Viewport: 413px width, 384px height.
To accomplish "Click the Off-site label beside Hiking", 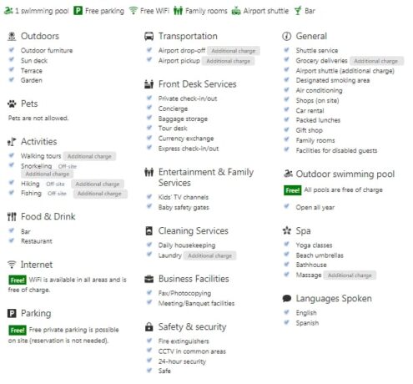I will point(55,184).
